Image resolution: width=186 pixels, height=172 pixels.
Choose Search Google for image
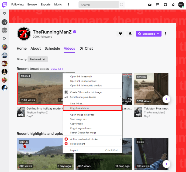coord(92,133)
